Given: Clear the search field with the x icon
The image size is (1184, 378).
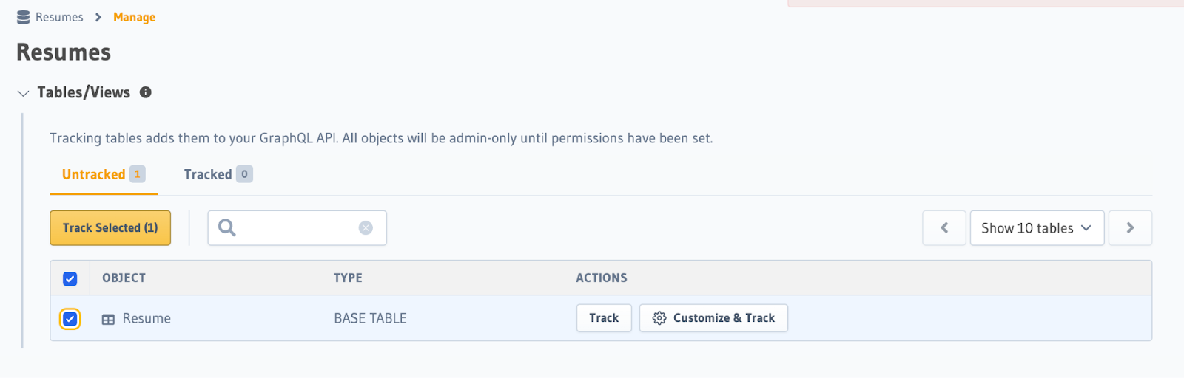Looking at the screenshot, I should (x=366, y=228).
